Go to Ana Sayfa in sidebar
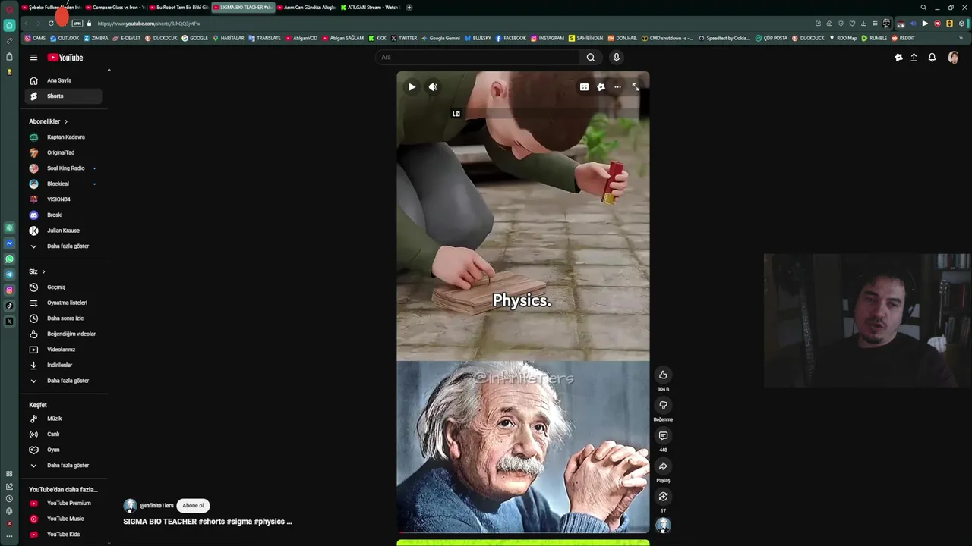This screenshot has width=972, height=546. click(64, 80)
